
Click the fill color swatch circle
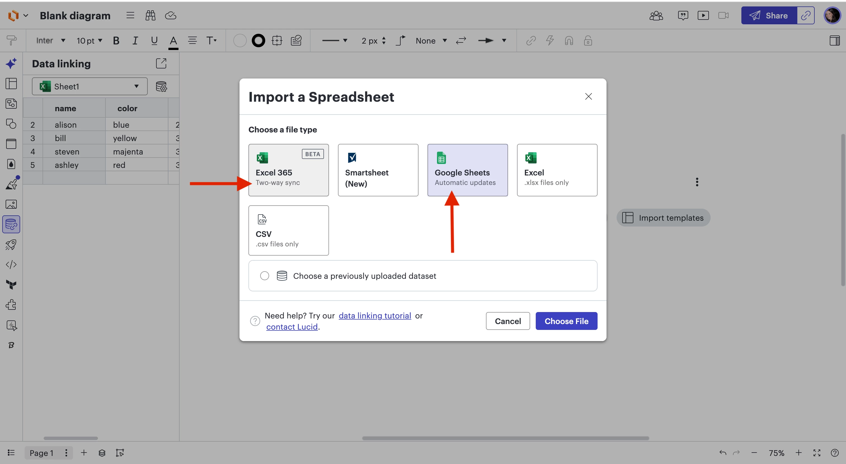[x=240, y=41]
